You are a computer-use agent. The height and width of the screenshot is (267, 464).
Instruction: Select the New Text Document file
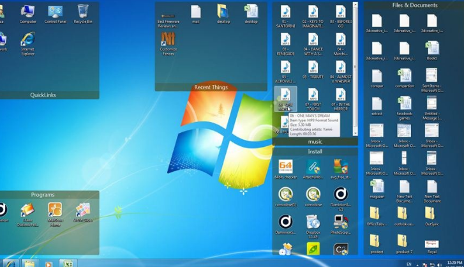coord(432,191)
